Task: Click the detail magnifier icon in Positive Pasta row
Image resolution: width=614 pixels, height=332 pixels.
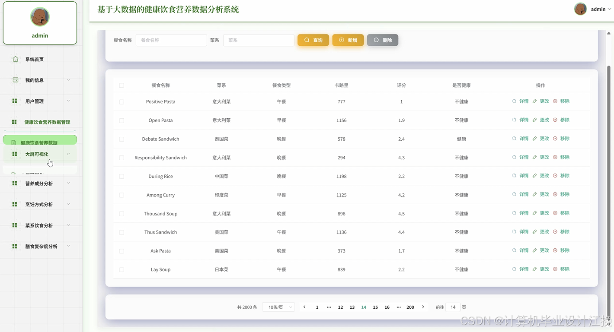Action: tap(514, 101)
